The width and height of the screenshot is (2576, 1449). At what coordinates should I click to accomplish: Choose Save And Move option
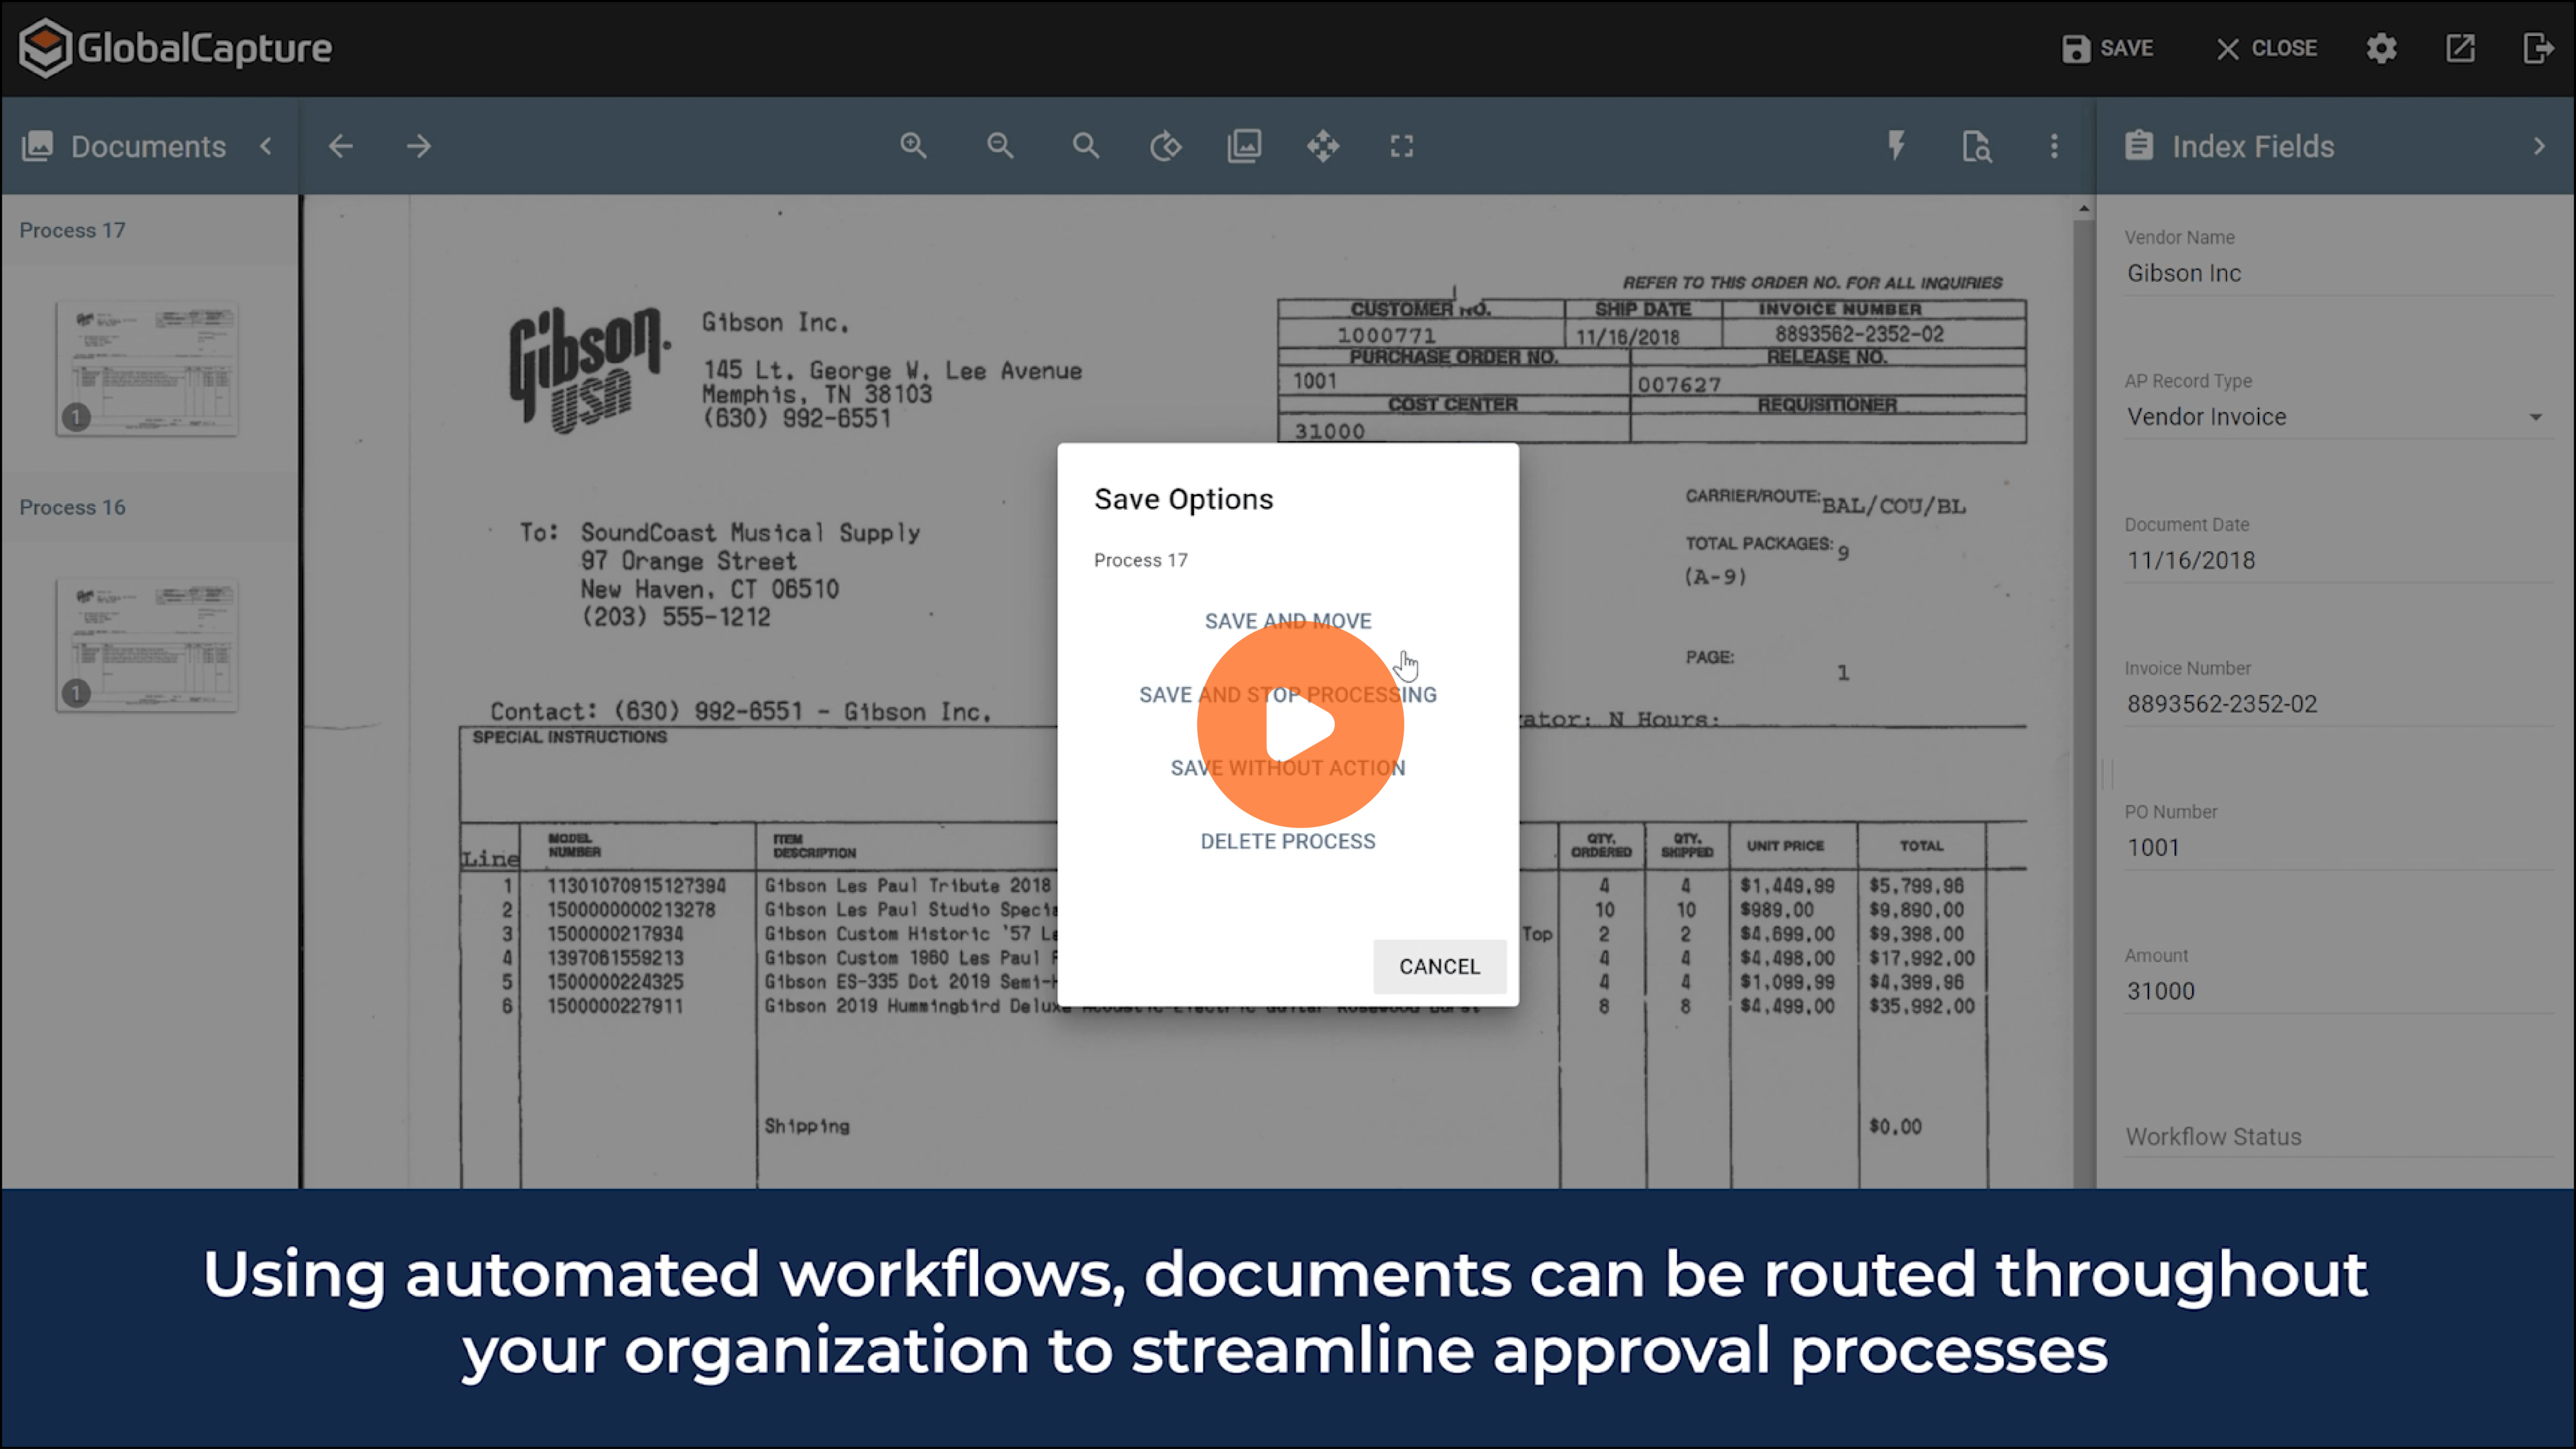coord(1287,620)
